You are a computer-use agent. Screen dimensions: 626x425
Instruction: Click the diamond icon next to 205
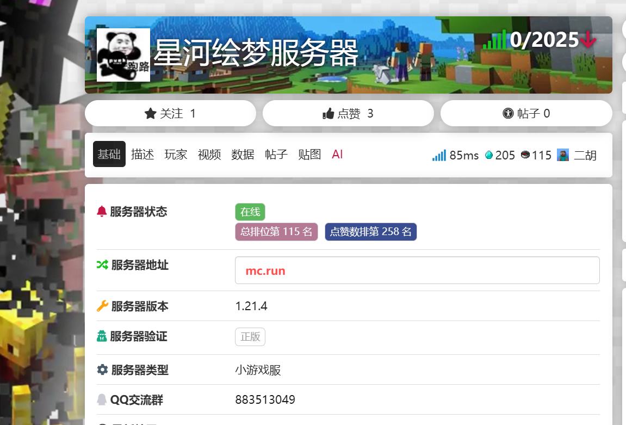point(489,156)
